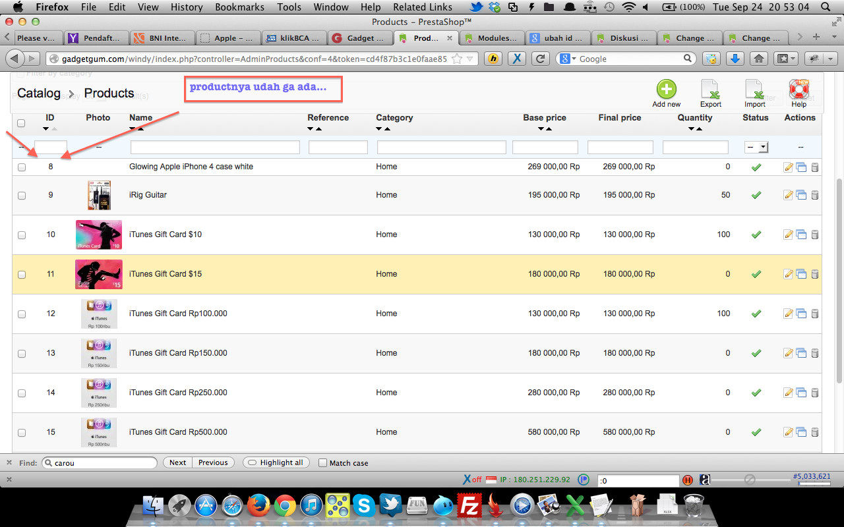The width and height of the screenshot is (844, 527).
Task: Open the Tools menu in the menu bar
Action: pyautogui.click(x=289, y=7)
